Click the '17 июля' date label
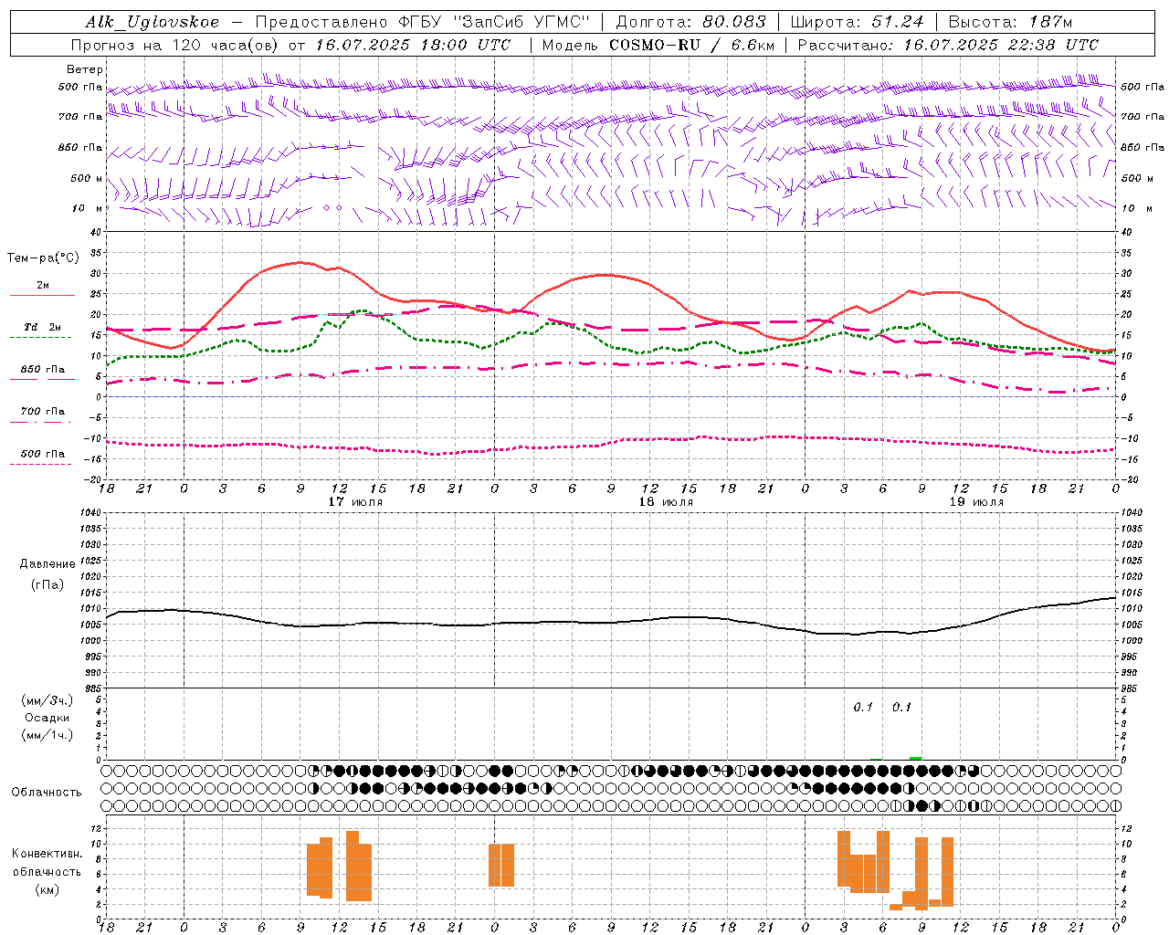 click(355, 502)
